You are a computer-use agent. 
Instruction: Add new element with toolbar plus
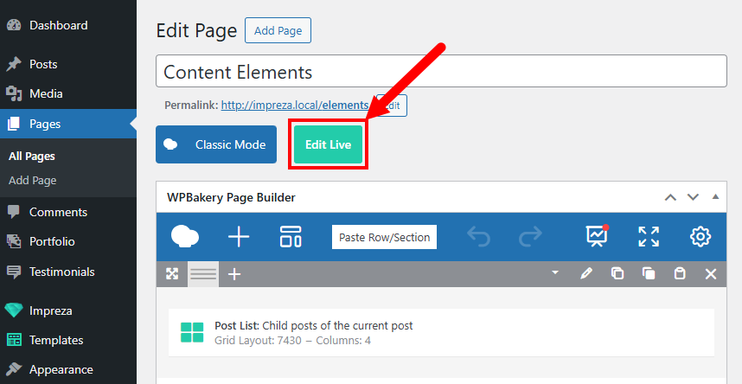coord(239,237)
